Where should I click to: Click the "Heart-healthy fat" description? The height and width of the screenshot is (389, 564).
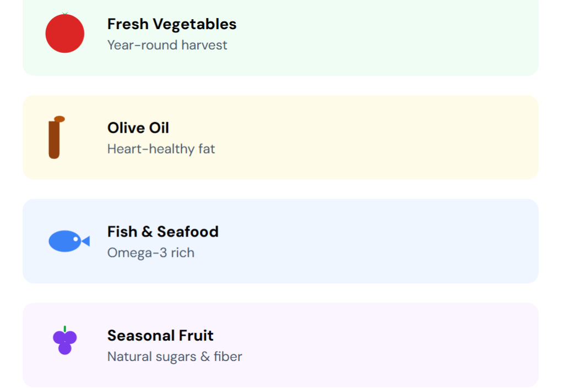161,149
